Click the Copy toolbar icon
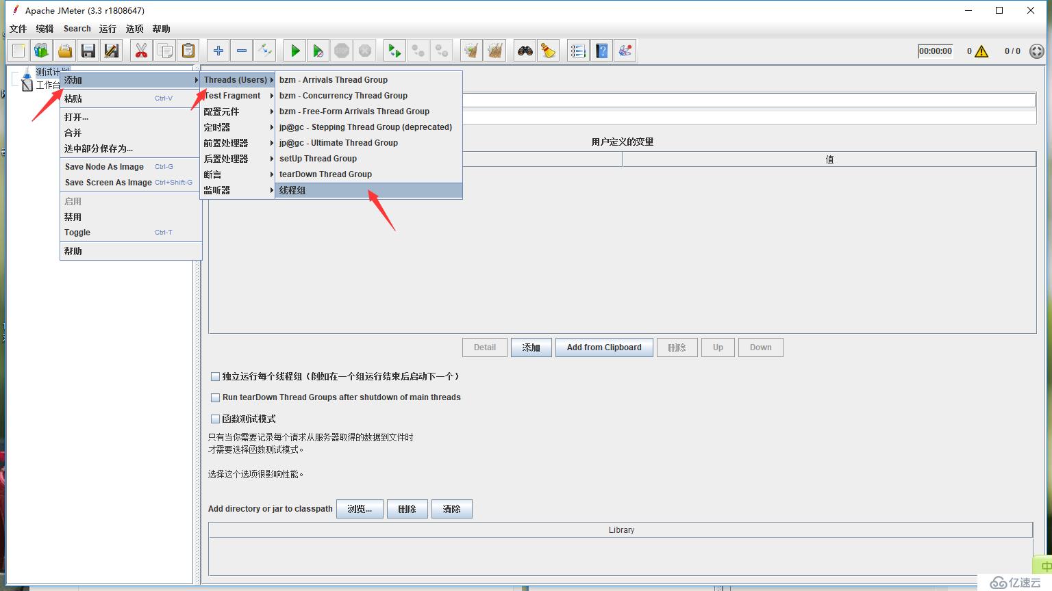This screenshot has width=1052, height=591. [x=165, y=51]
